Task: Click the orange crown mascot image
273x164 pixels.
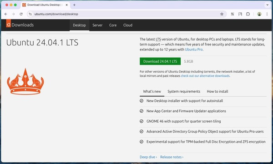Action: [25, 81]
